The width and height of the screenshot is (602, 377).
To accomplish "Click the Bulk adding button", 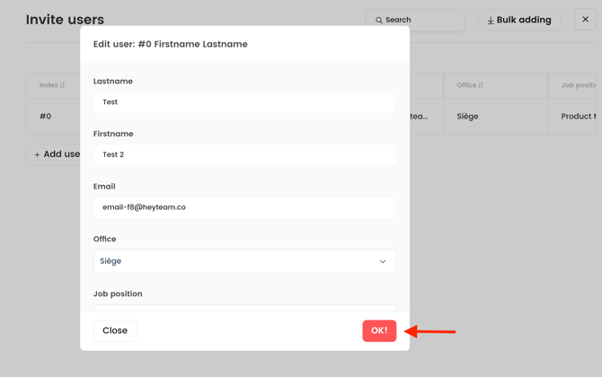I will click(519, 20).
